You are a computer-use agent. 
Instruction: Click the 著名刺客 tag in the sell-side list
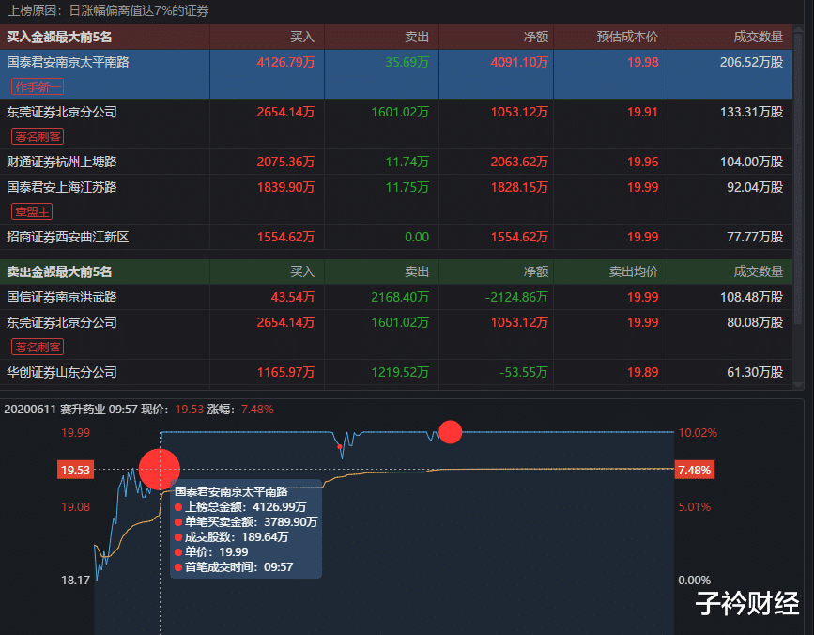[x=38, y=347]
